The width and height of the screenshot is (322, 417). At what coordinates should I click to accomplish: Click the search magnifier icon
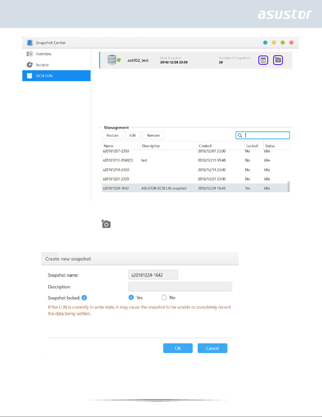tap(240, 135)
